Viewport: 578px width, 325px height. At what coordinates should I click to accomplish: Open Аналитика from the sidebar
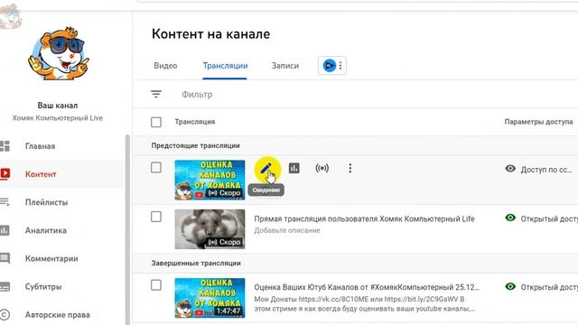46,230
